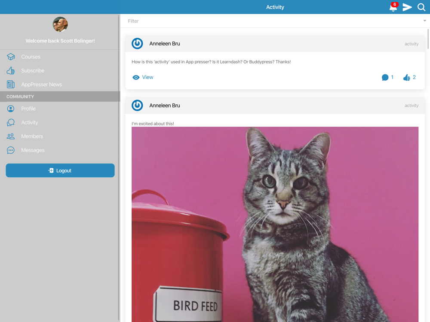
Task: Click the eye icon beside View
Action: point(136,77)
